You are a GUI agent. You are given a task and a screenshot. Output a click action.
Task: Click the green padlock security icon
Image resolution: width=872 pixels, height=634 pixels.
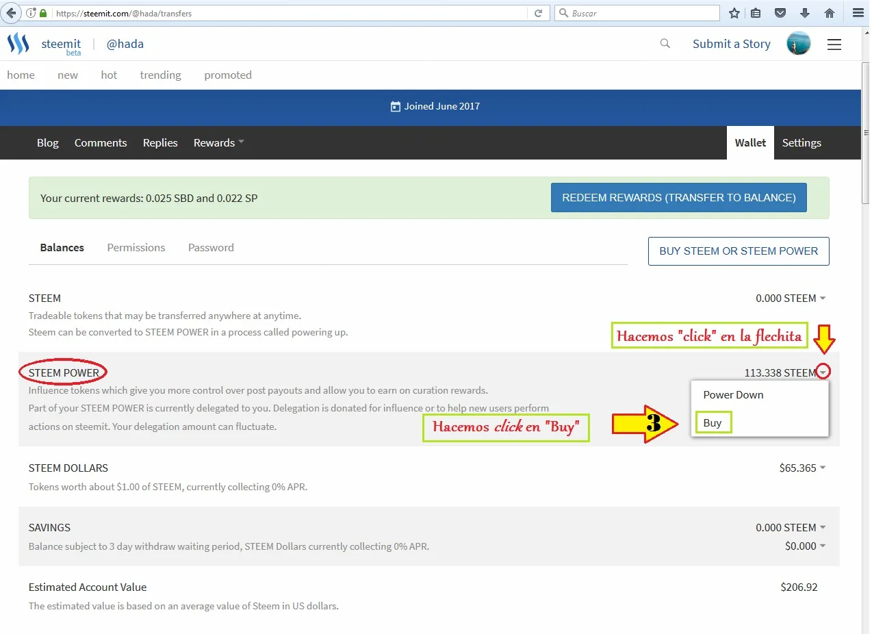pos(44,13)
